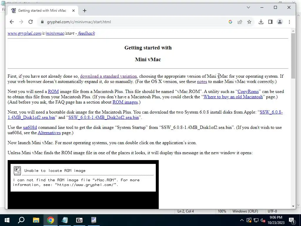Screen dimensions: 301x226
Task: Click the forward navigation arrow
Action: point(21,22)
